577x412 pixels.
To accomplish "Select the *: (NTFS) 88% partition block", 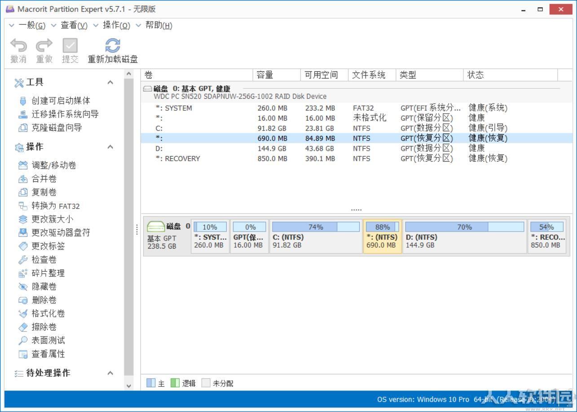I will (x=382, y=237).
